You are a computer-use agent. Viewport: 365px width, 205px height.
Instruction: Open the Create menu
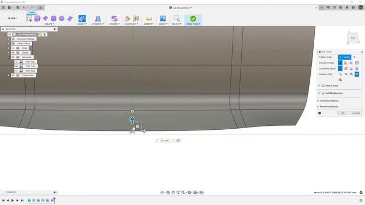pos(49,24)
